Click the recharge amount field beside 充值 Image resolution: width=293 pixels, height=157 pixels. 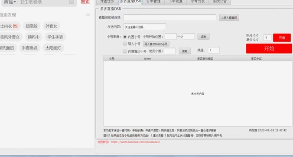(x=267, y=38)
